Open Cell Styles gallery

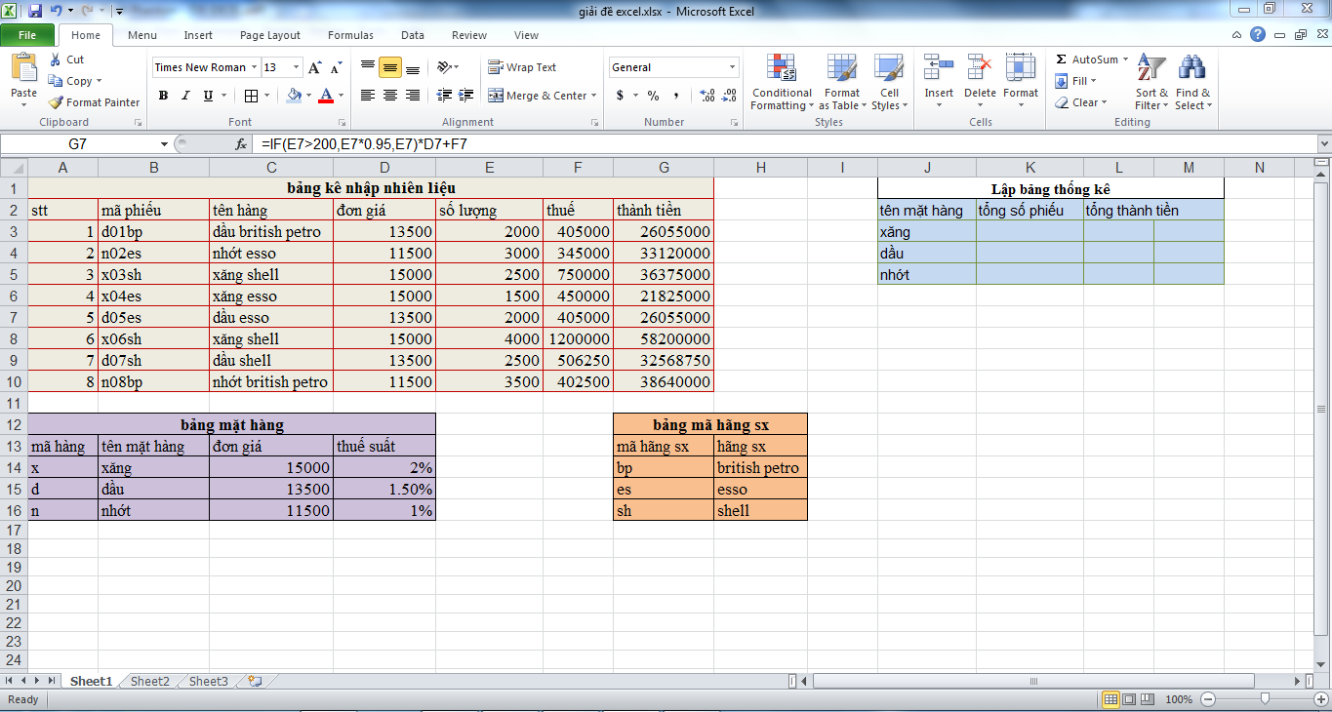point(887,82)
